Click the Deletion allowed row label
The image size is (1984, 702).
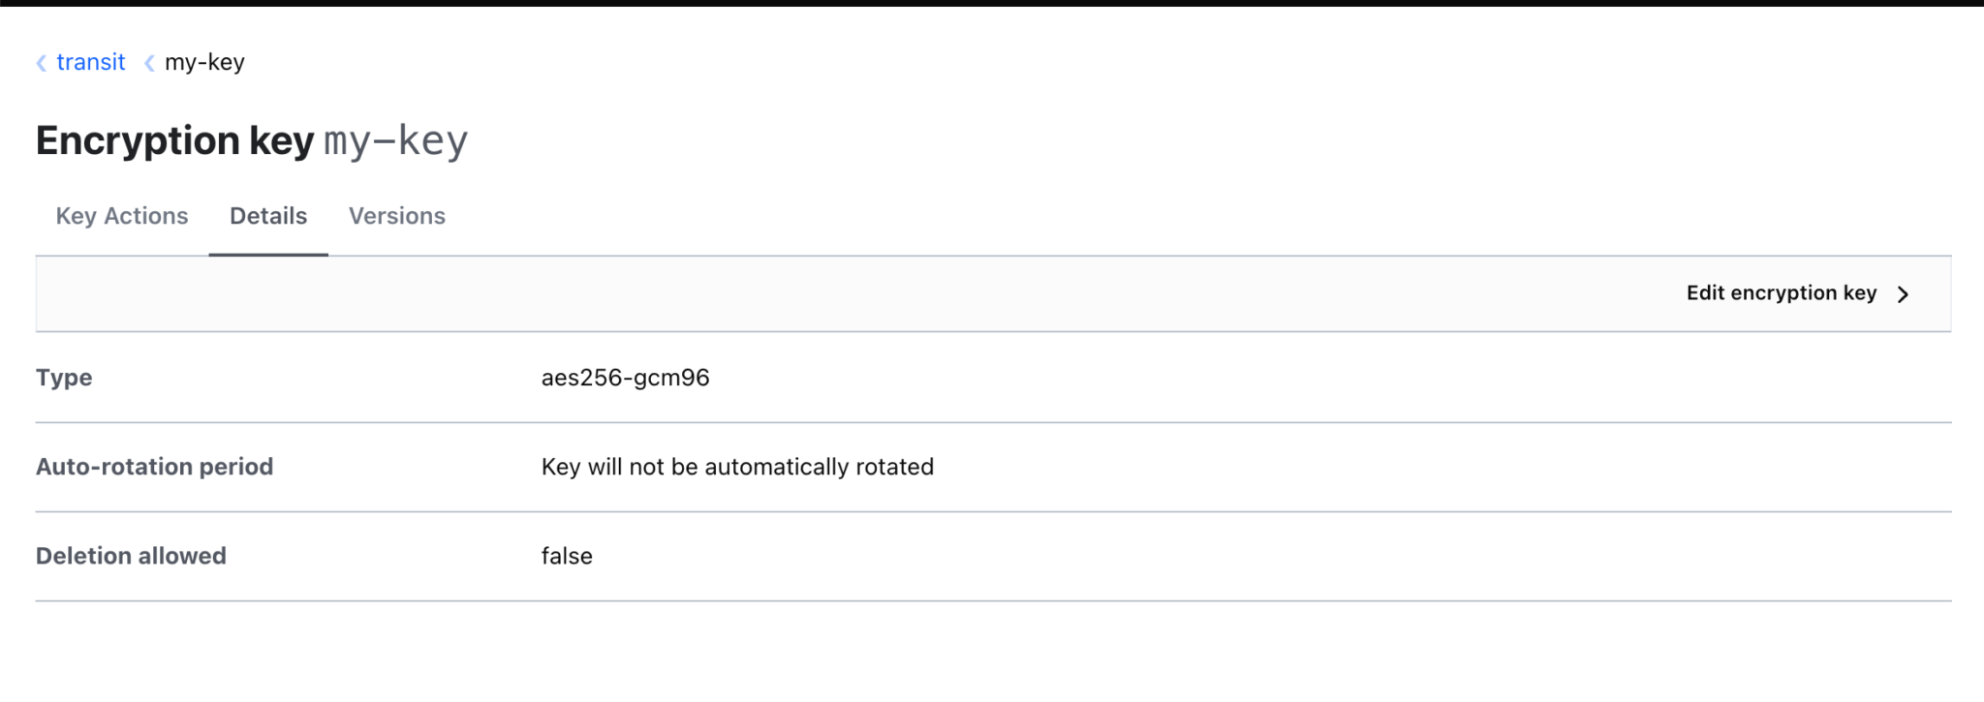point(130,555)
